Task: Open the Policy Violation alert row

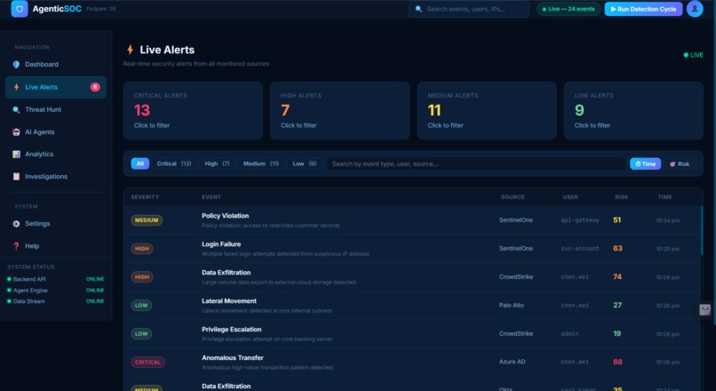Action: point(412,220)
